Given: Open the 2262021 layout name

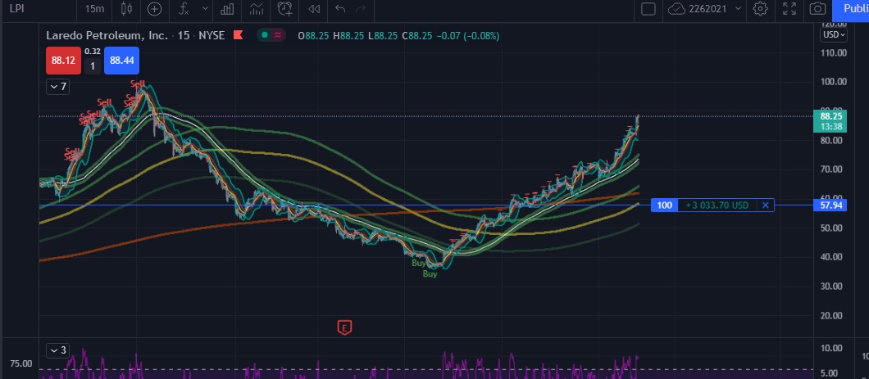Looking at the screenshot, I should click(709, 9).
